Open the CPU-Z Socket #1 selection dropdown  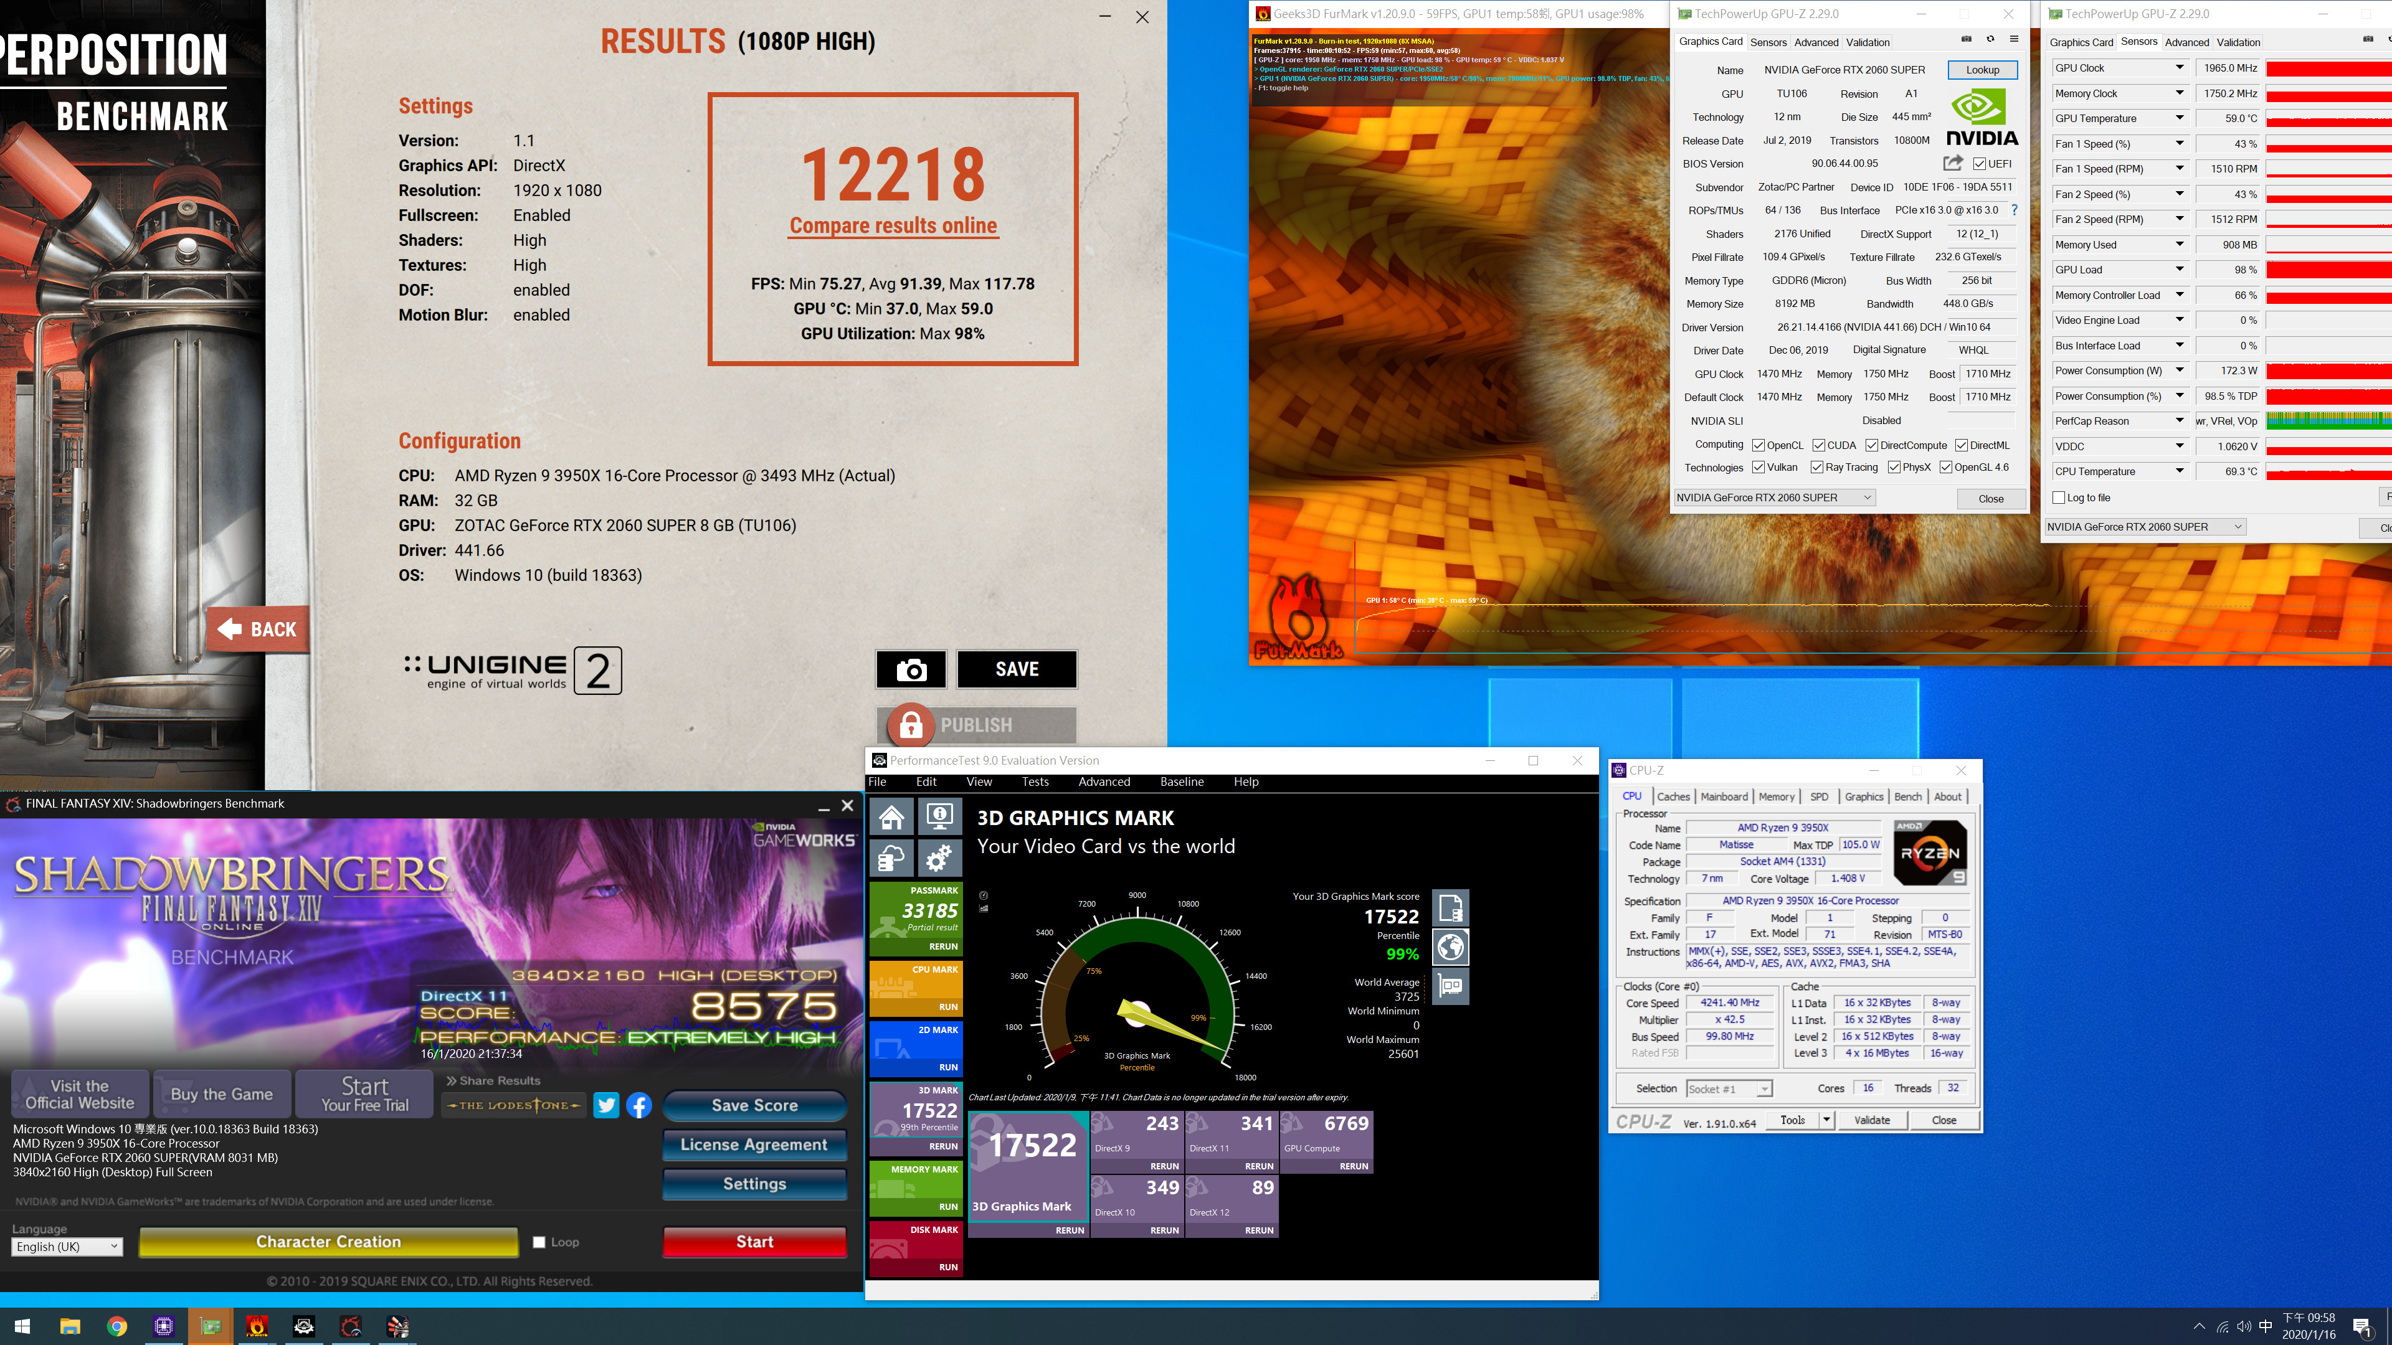coord(1729,1089)
